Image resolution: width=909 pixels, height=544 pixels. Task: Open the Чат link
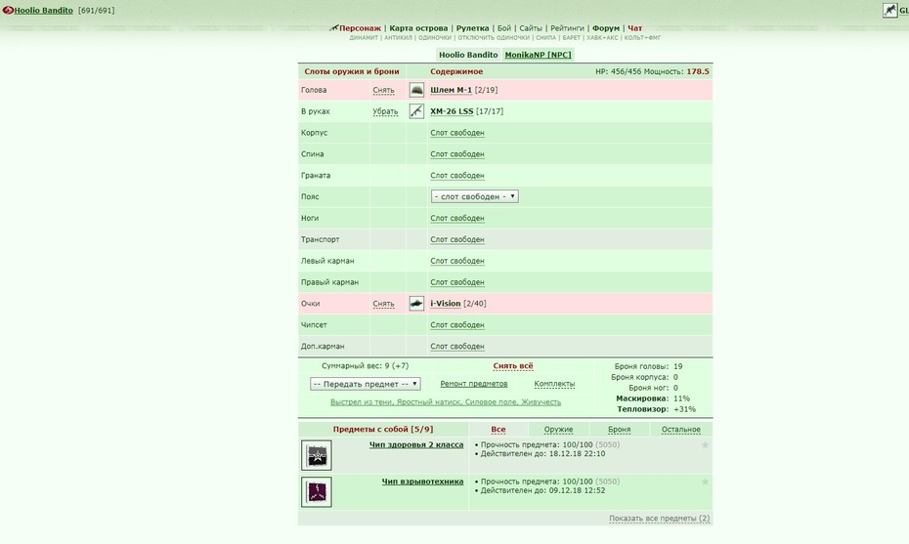coord(634,28)
